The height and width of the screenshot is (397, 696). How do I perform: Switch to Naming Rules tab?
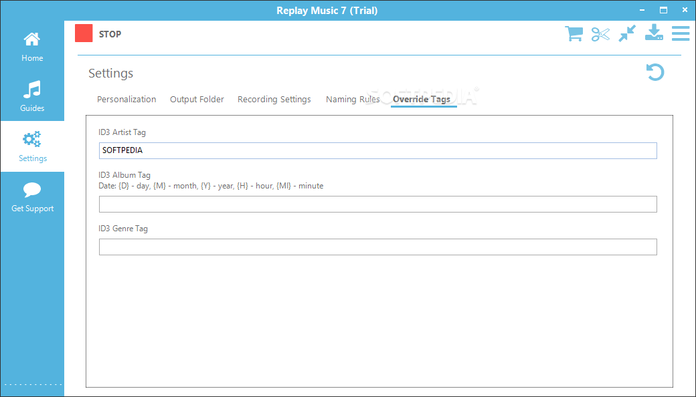tap(353, 99)
